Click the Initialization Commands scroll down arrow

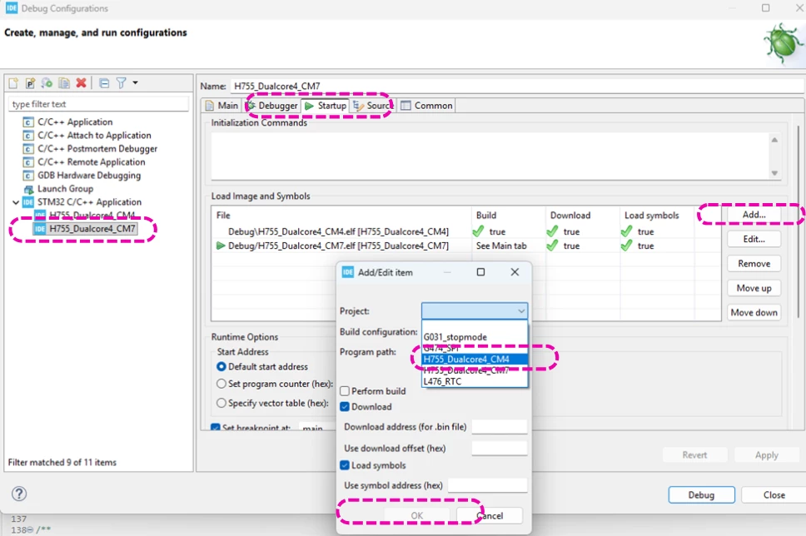(x=774, y=173)
